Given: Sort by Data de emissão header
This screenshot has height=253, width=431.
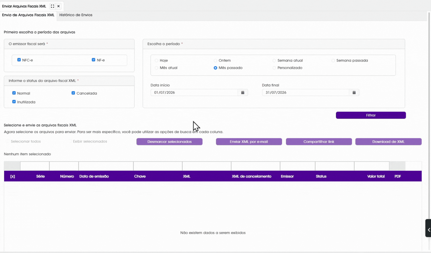Looking at the screenshot, I should coord(94,176).
